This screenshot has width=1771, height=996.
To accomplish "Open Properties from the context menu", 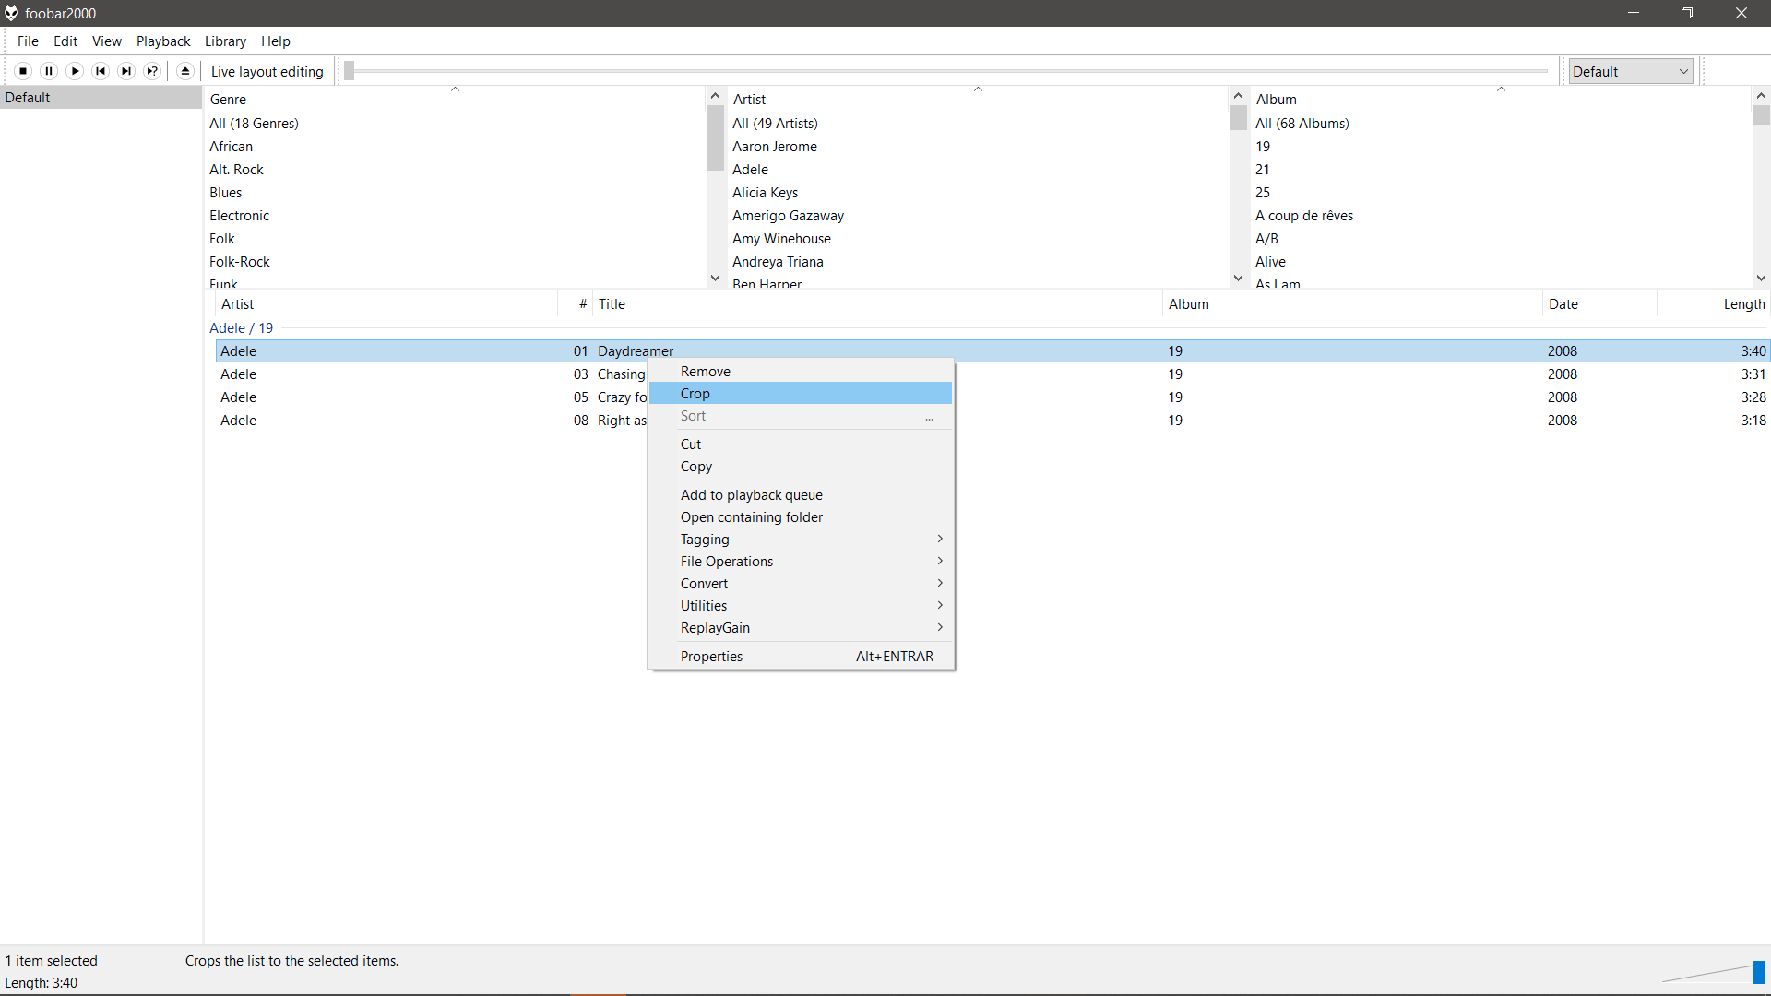I will [711, 656].
